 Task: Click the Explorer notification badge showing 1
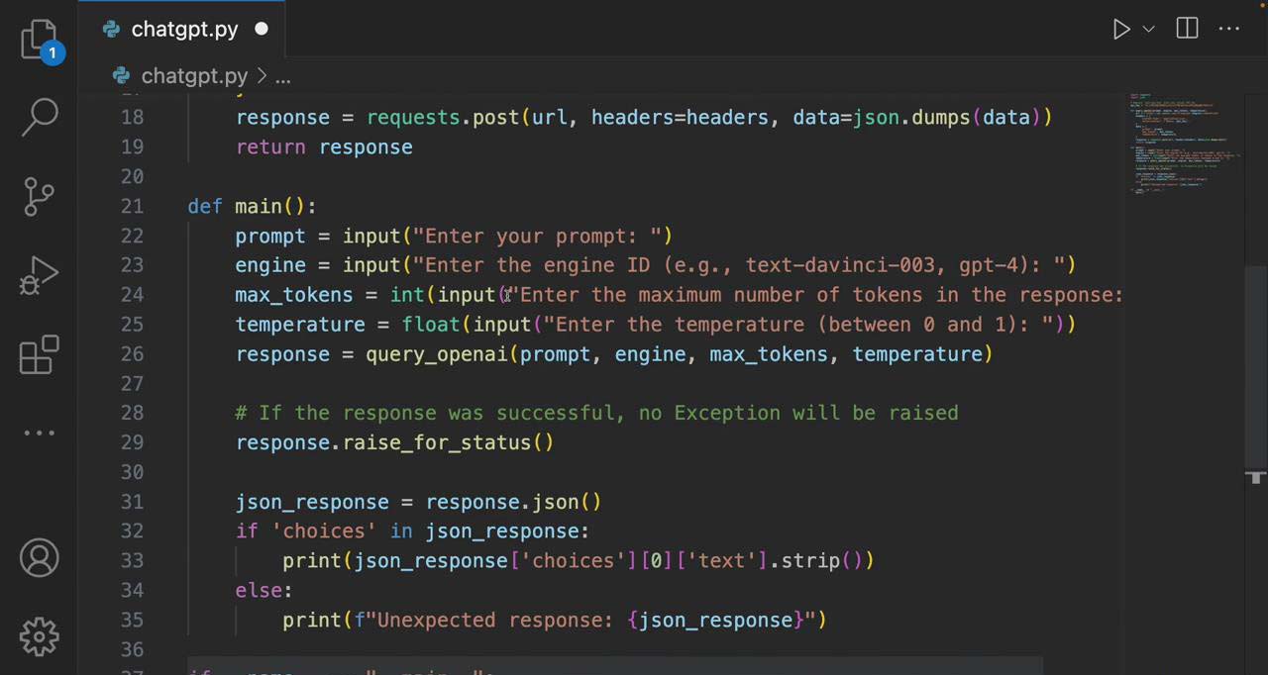tap(53, 52)
